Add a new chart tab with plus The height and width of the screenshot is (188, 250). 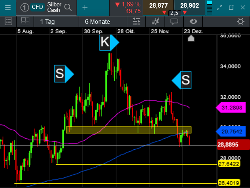point(85,8)
